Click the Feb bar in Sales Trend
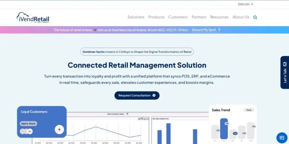Screen dimensions: 289x144 tap(224, 129)
